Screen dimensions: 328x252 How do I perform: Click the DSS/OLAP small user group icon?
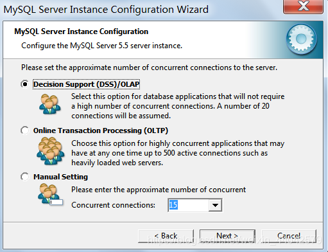pos(49,104)
